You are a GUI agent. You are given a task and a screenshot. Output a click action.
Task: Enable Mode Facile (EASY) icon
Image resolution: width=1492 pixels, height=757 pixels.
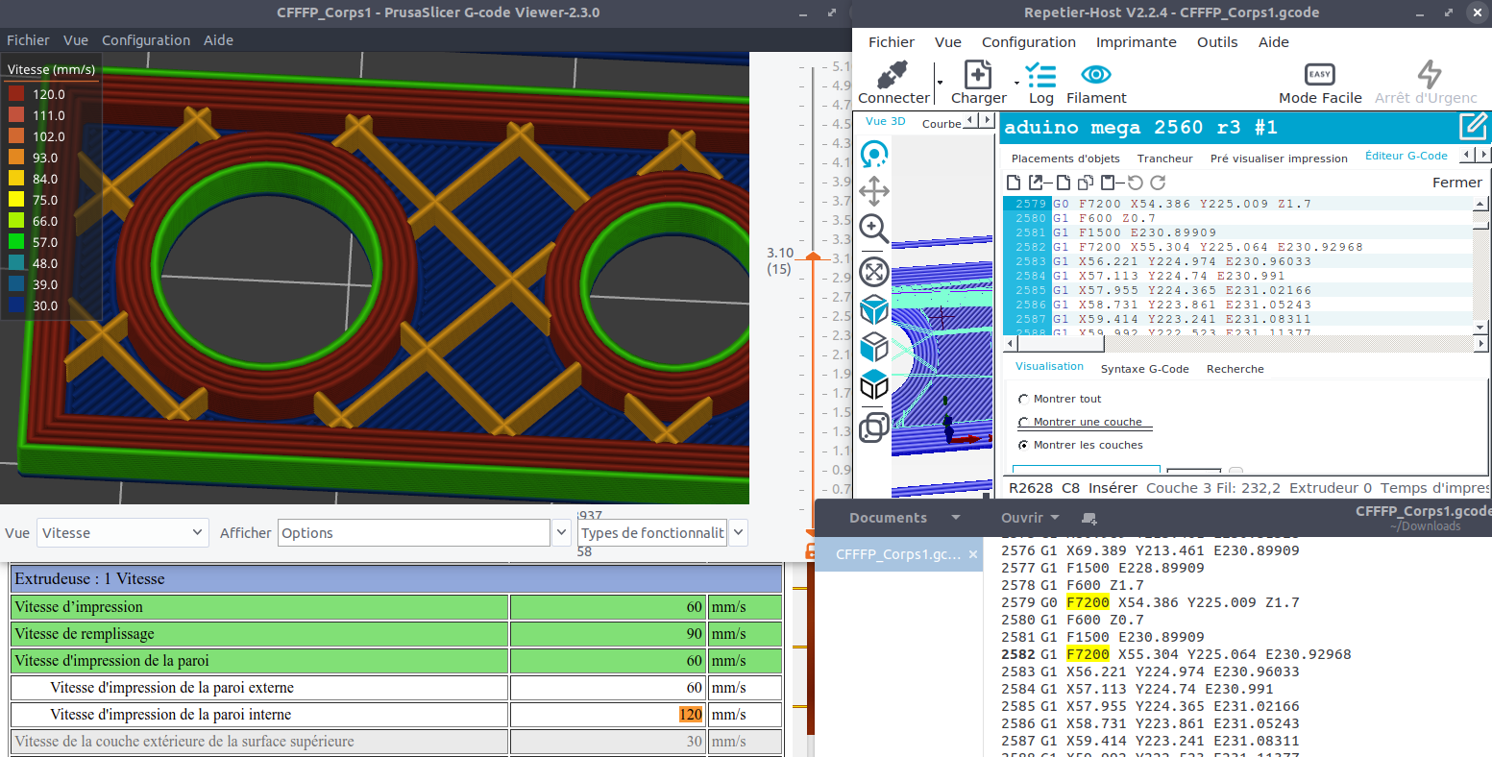(x=1319, y=75)
